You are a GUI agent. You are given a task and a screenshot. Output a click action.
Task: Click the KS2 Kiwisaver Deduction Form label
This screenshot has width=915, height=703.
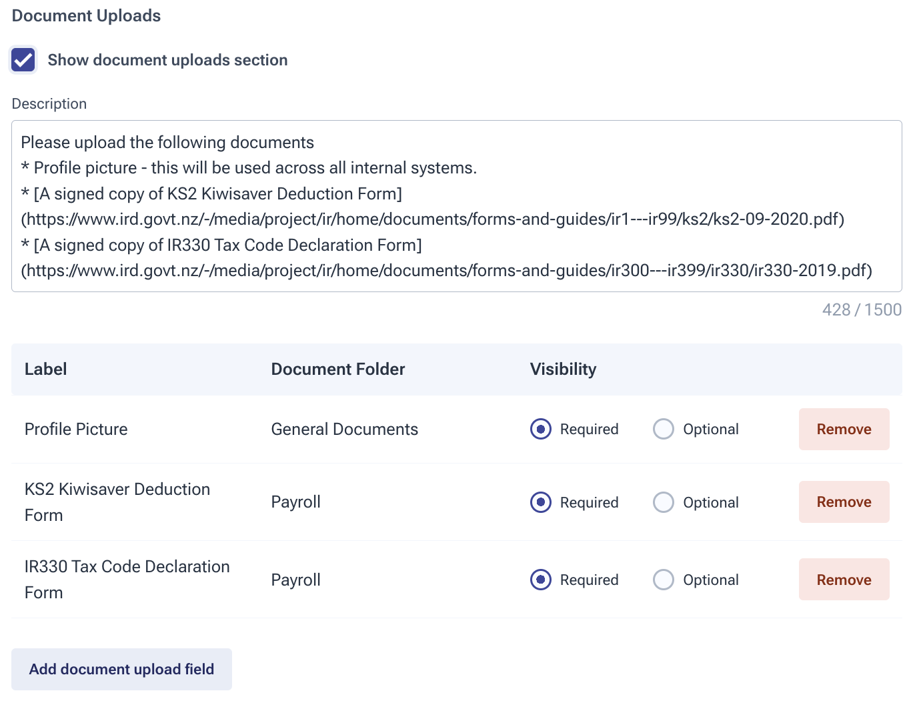117,502
